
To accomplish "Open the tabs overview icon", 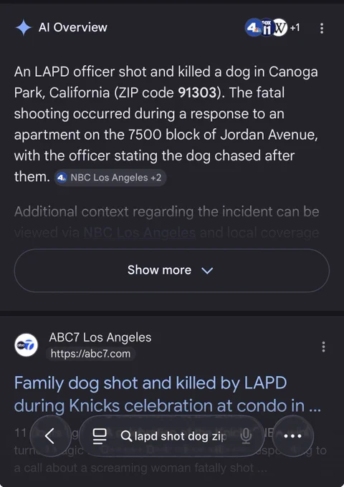I will [100, 436].
